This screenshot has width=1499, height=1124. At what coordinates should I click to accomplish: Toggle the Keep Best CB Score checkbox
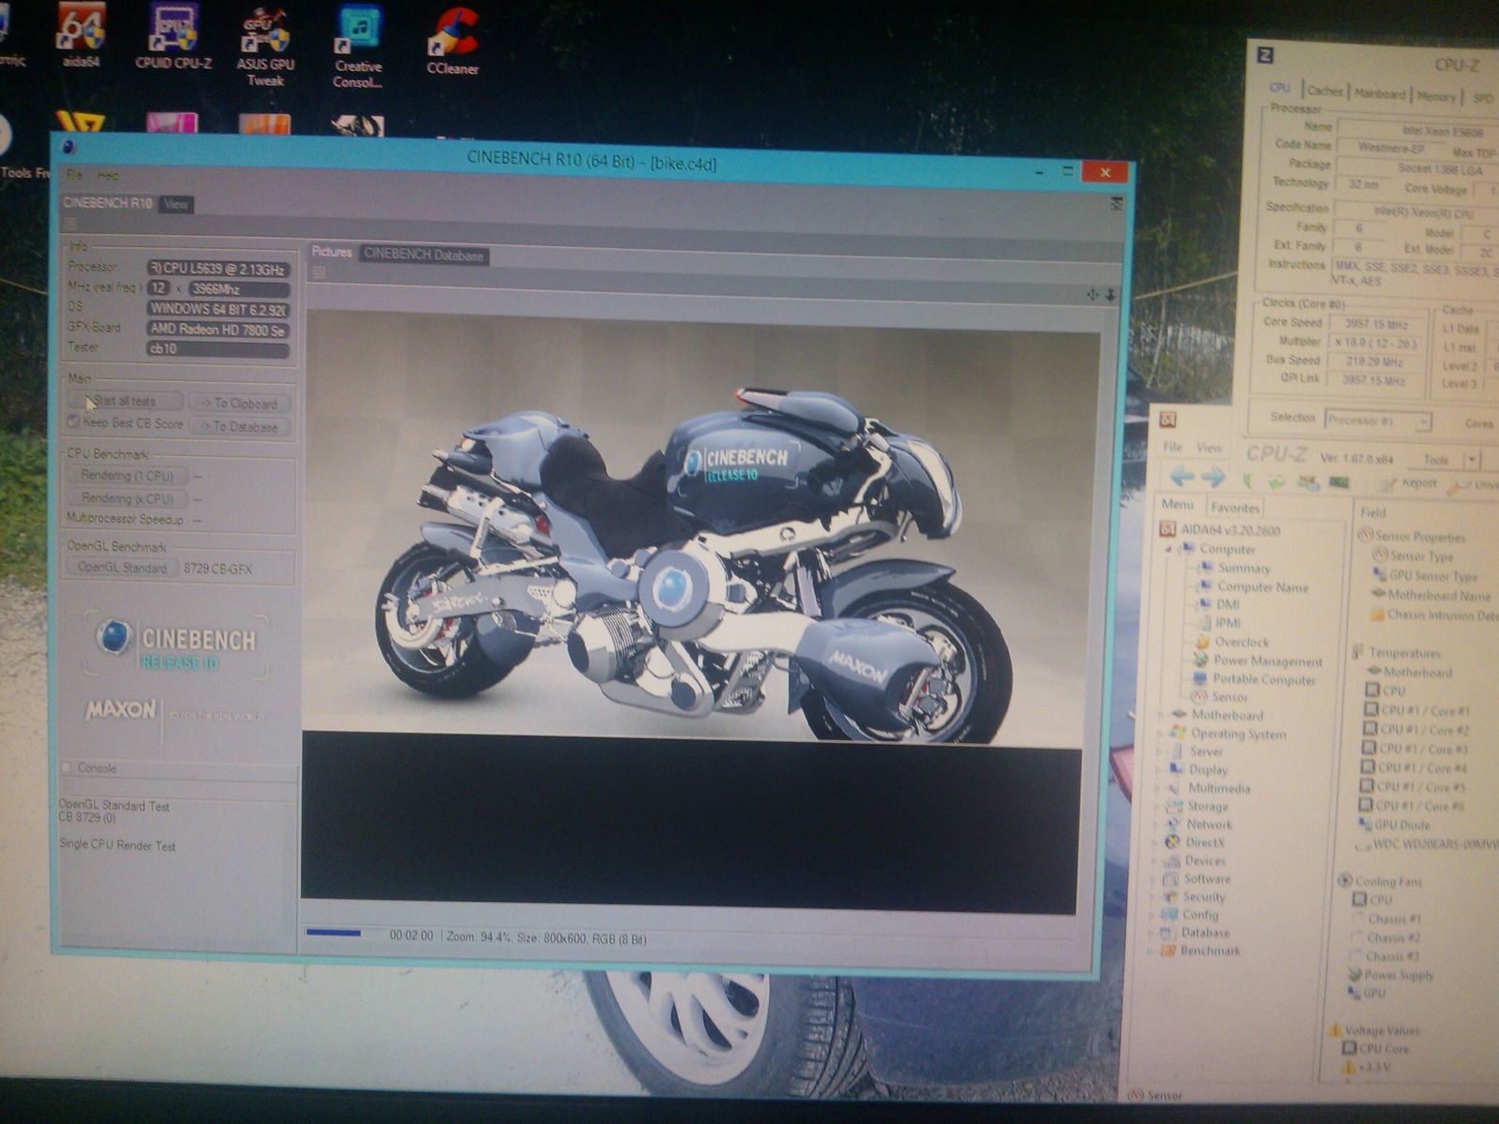coord(73,422)
